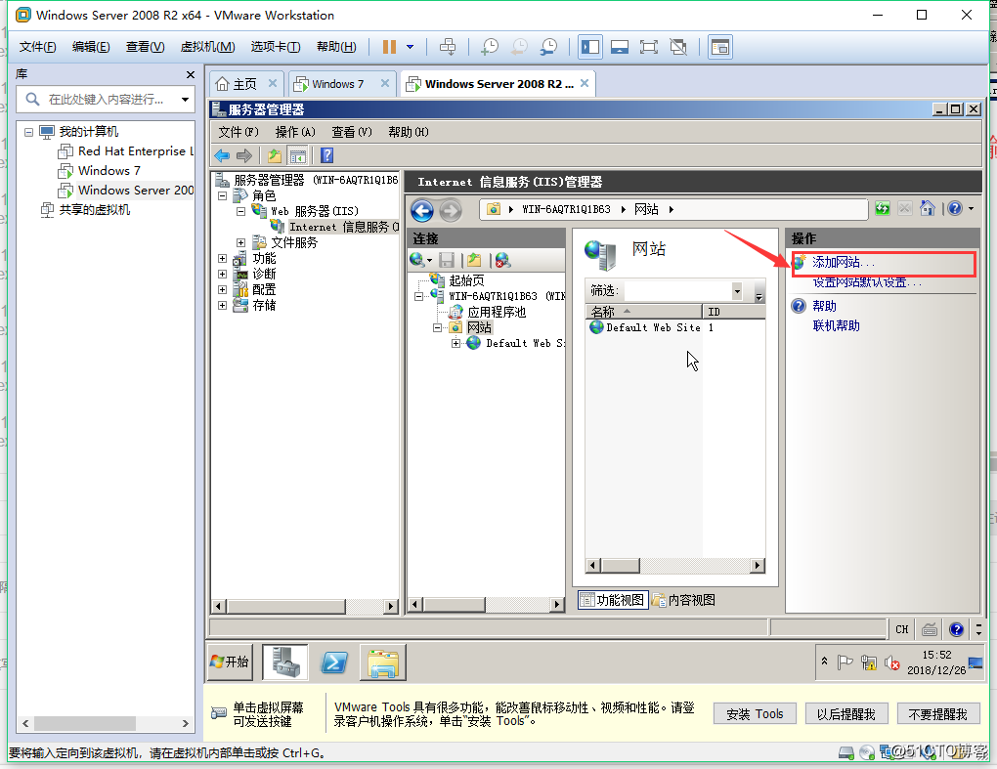The image size is (997, 769).
Task: Click the create new connection icon in 连接 panel
Action: click(x=420, y=260)
